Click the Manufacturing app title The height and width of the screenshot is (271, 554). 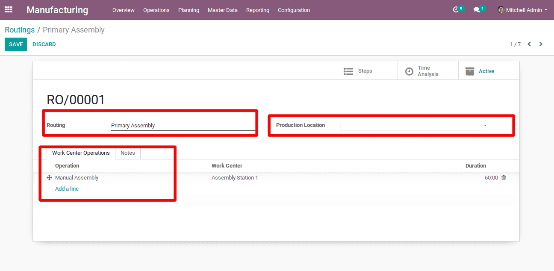pos(57,10)
